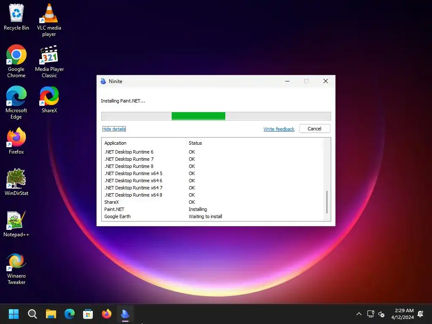Image resolution: width=432 pixels, height=324 pixels.
Task: Open the Windows Start menu
Action: [13, 314]
